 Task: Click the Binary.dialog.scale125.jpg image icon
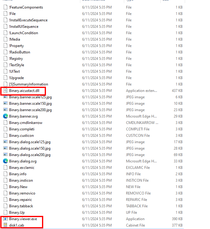pos(5,142)
